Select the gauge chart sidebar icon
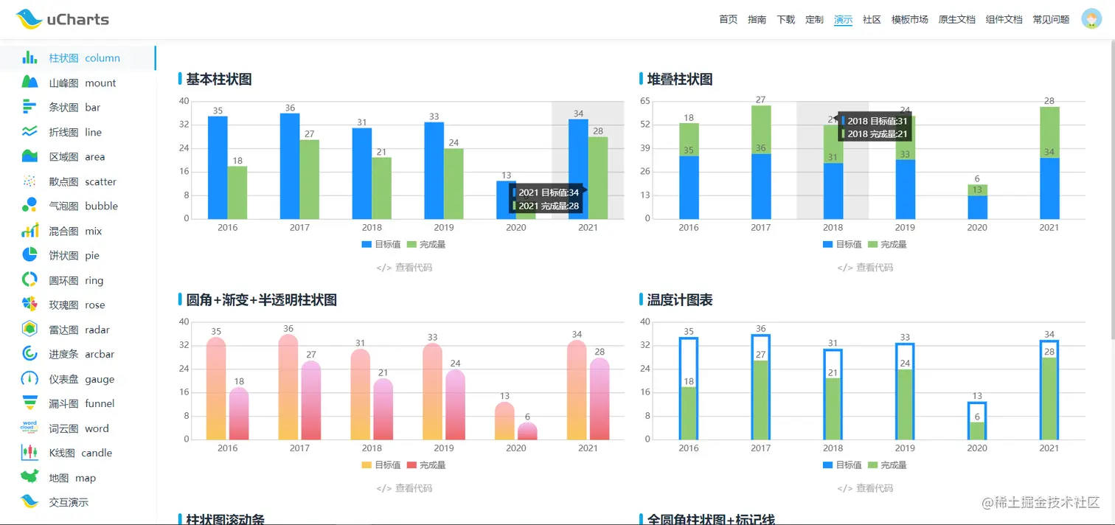1115x525 pixels. click(29, 379)
